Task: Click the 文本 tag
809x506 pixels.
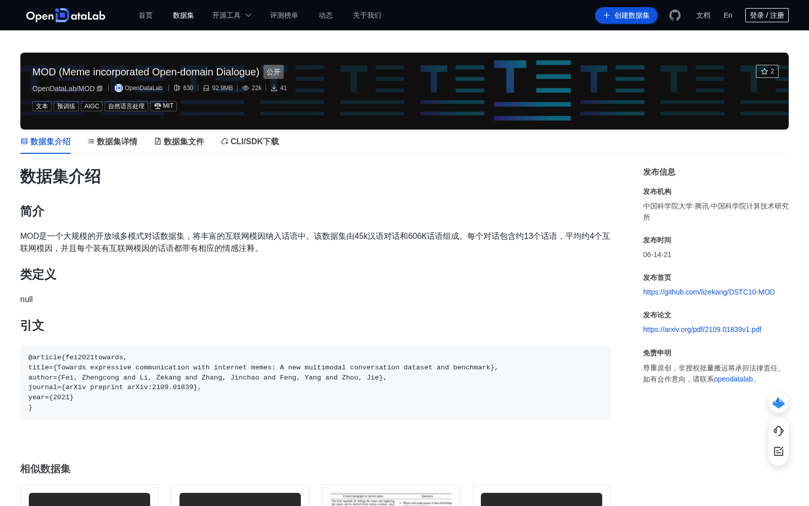Action: tap(42, 106)
